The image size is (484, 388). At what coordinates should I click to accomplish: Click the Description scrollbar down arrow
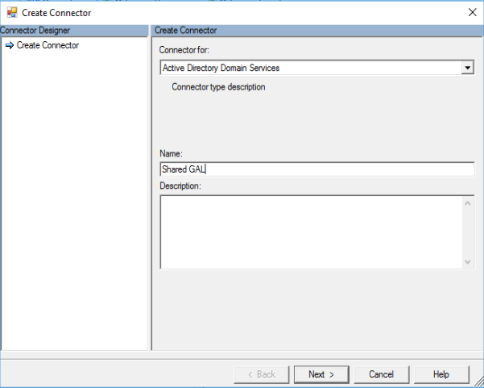coord(468,261)
